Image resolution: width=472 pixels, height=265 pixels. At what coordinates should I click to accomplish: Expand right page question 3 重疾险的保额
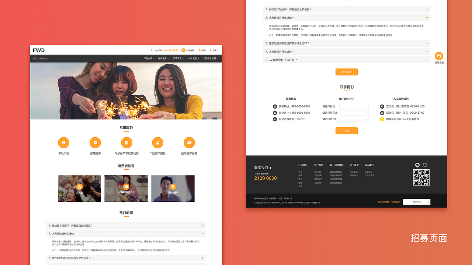click(347, 43)
